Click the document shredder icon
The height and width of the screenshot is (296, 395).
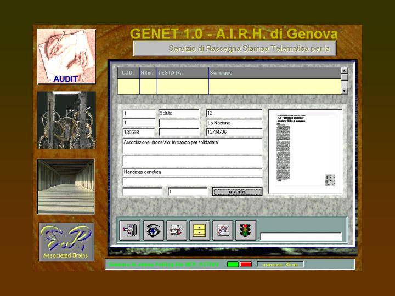pyautogui.click(x=176, y=230)
